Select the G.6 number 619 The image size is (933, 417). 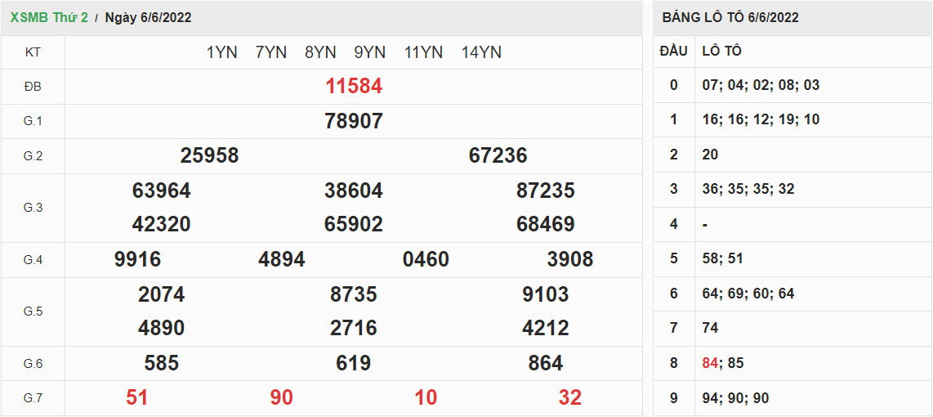coord(354,363)
